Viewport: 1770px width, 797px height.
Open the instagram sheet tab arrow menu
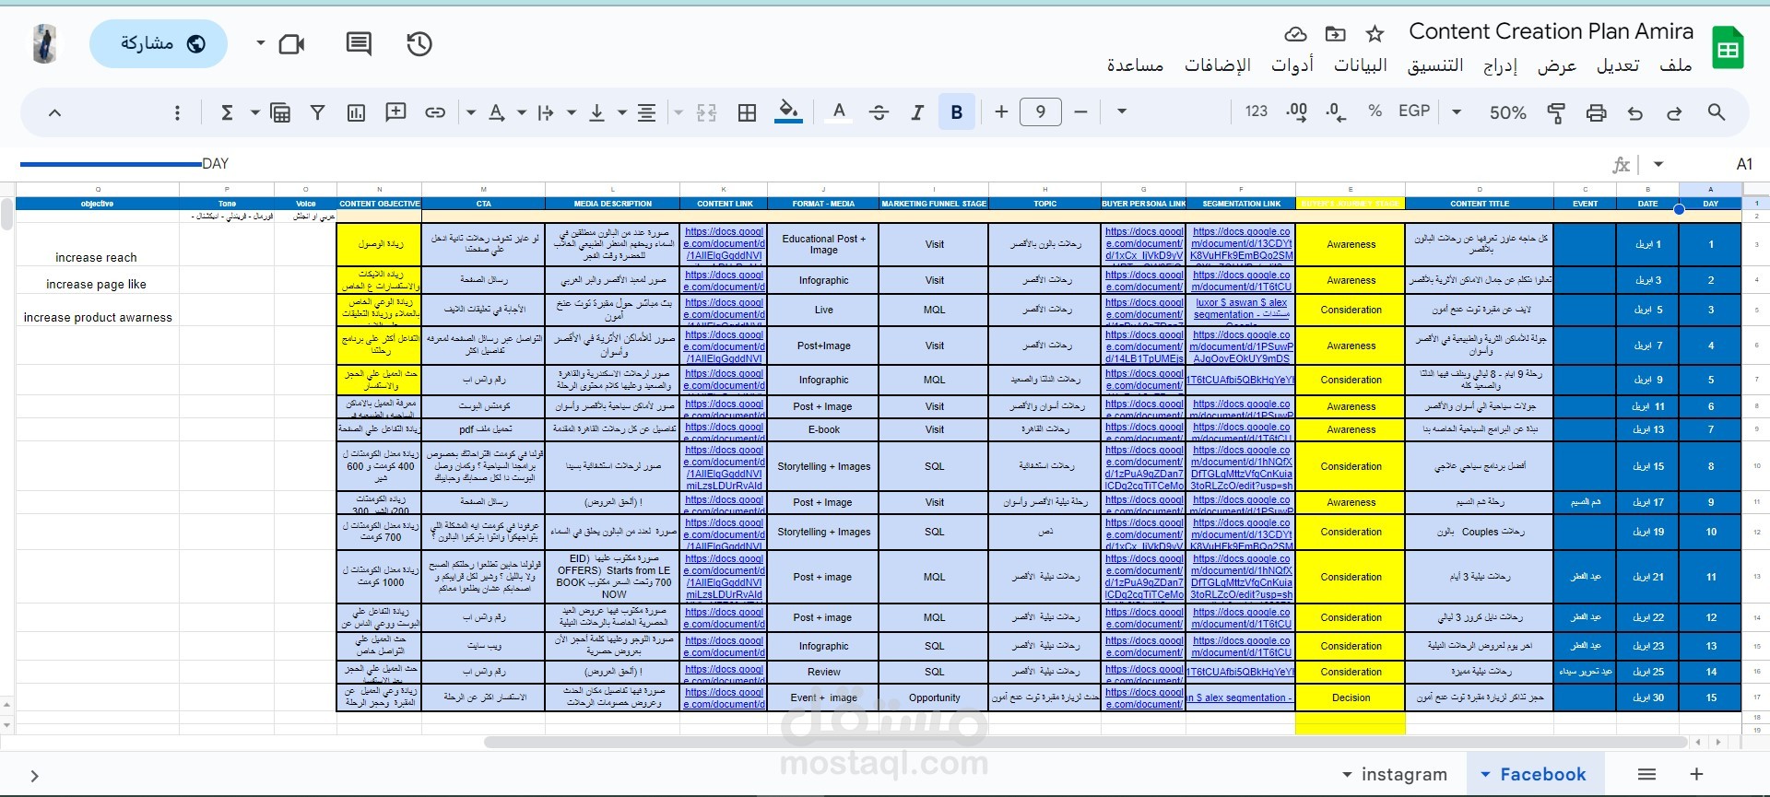(1347, 775)
